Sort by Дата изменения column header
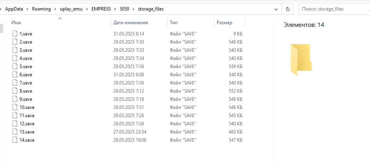370x165 pixels. tap(130, 23)
